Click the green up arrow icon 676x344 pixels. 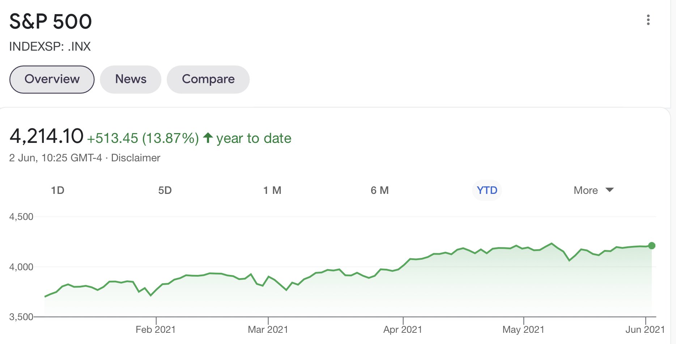[208, 138]
